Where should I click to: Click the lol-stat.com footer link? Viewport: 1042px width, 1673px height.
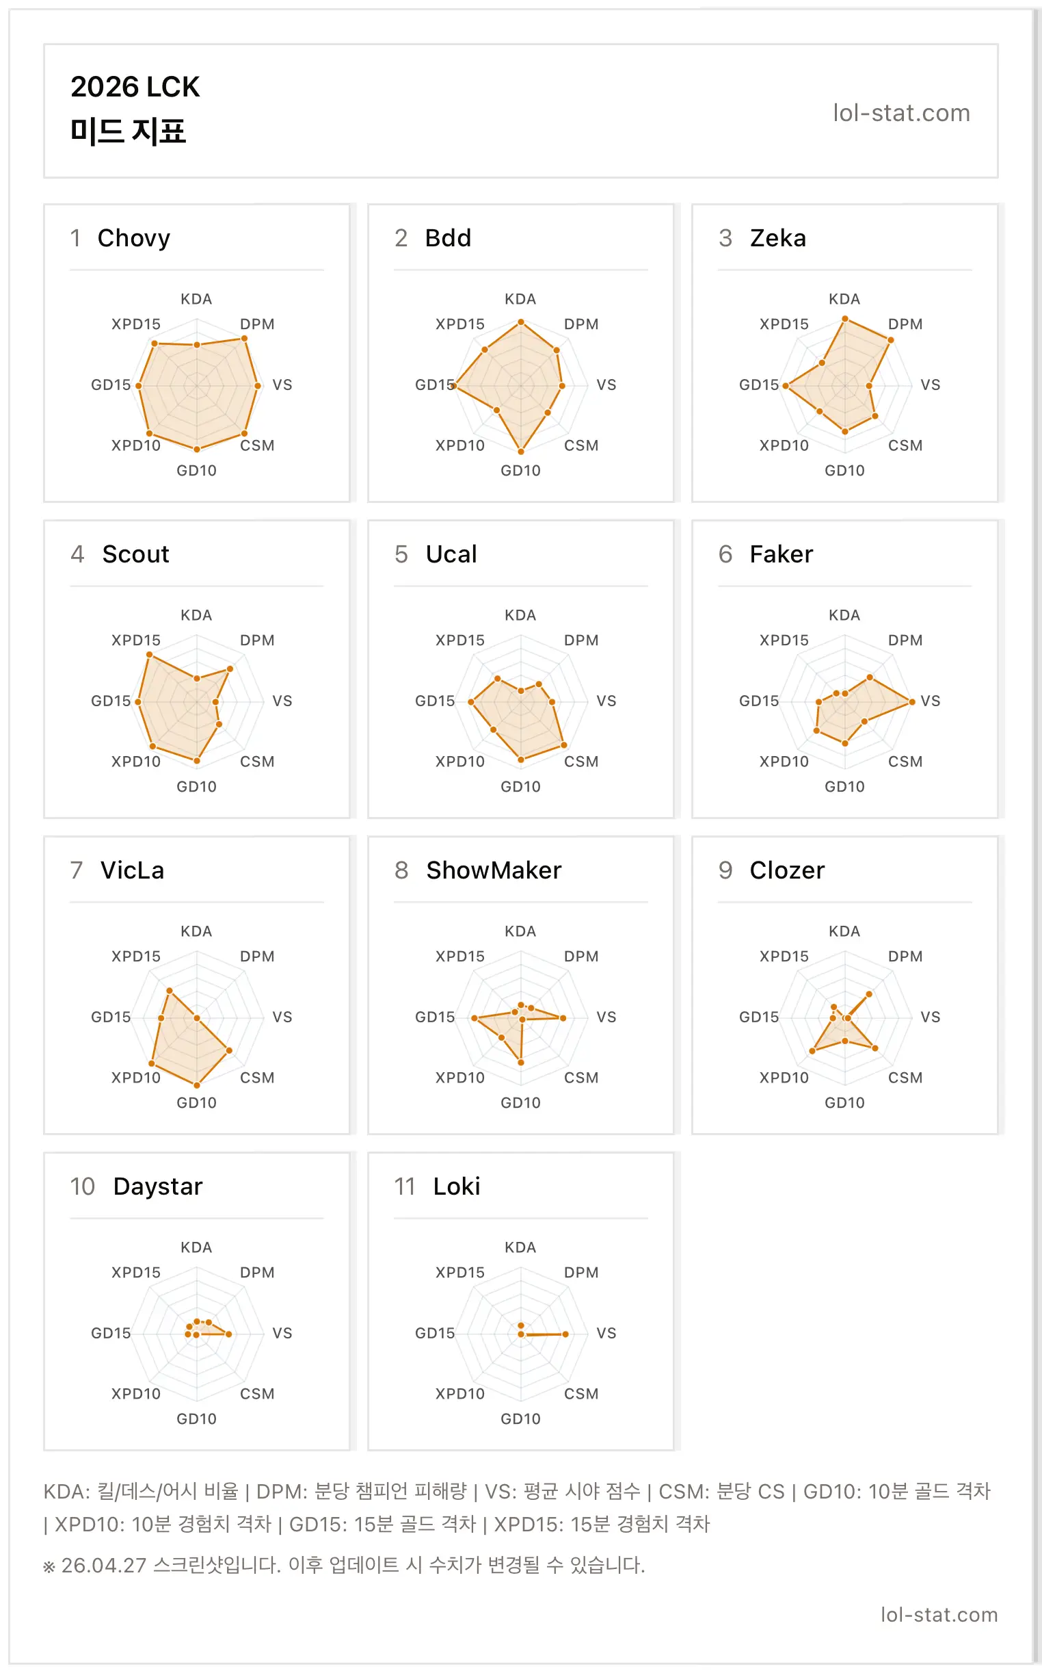pos(939,1613)
